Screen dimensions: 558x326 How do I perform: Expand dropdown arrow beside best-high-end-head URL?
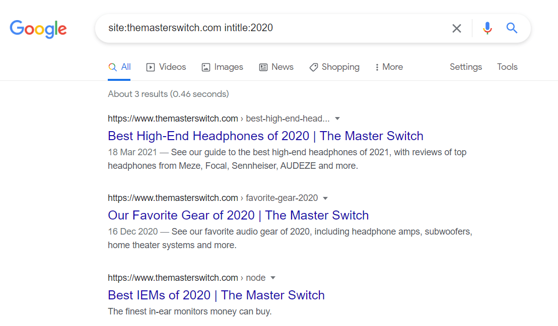[337, 119]
